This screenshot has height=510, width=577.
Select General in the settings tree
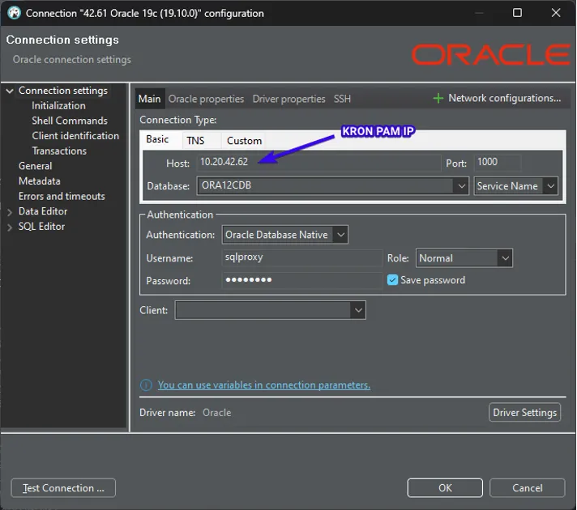point(36,166)
